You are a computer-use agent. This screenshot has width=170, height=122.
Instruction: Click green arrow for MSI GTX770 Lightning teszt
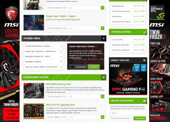[102, 117]
